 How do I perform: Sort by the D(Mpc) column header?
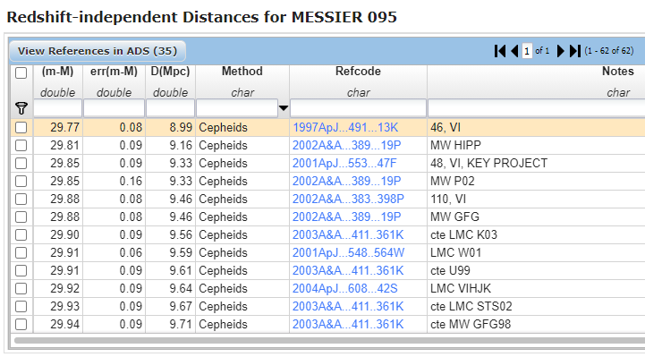tap(170, 72)
